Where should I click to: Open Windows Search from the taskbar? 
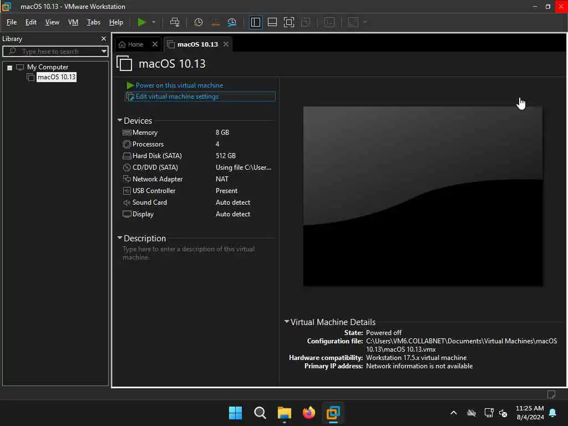pos(260,413)
